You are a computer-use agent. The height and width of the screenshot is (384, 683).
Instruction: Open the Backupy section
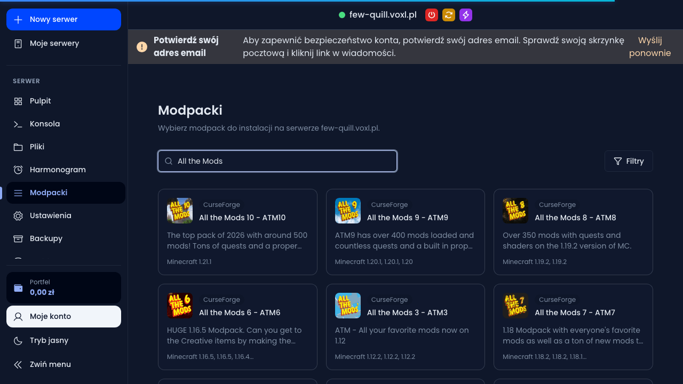[66, 239]
